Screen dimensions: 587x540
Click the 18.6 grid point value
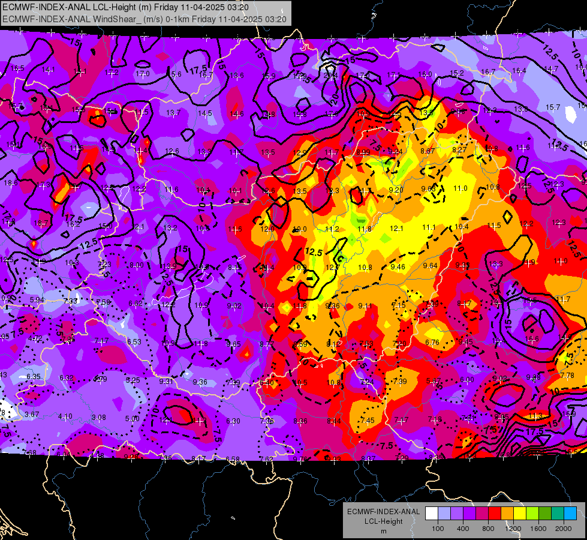tap(10, 183)
